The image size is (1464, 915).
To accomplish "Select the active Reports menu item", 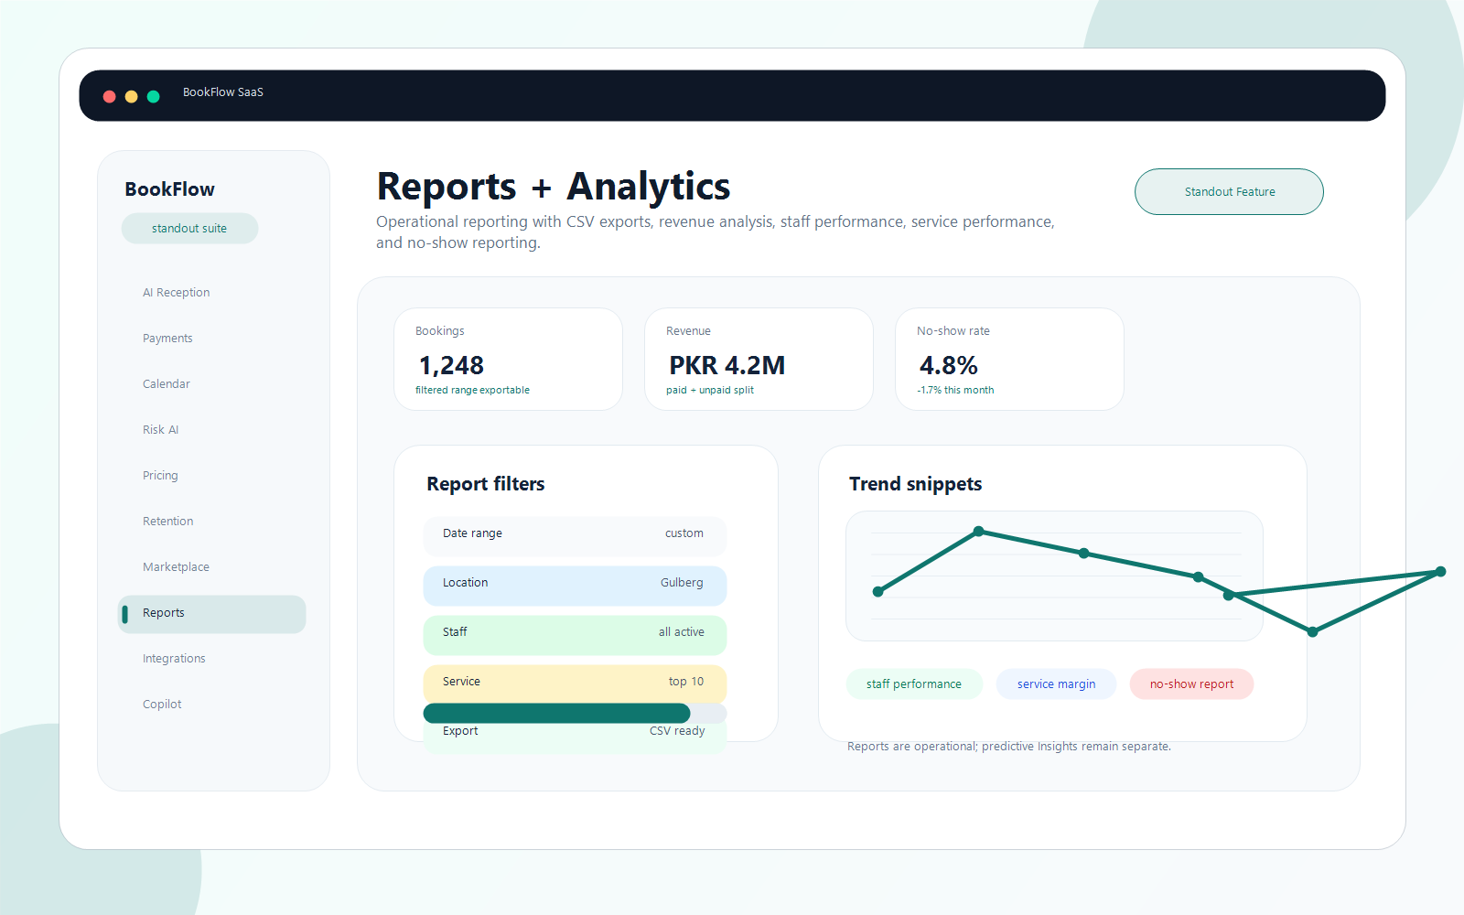I will [x=212, y=614].
